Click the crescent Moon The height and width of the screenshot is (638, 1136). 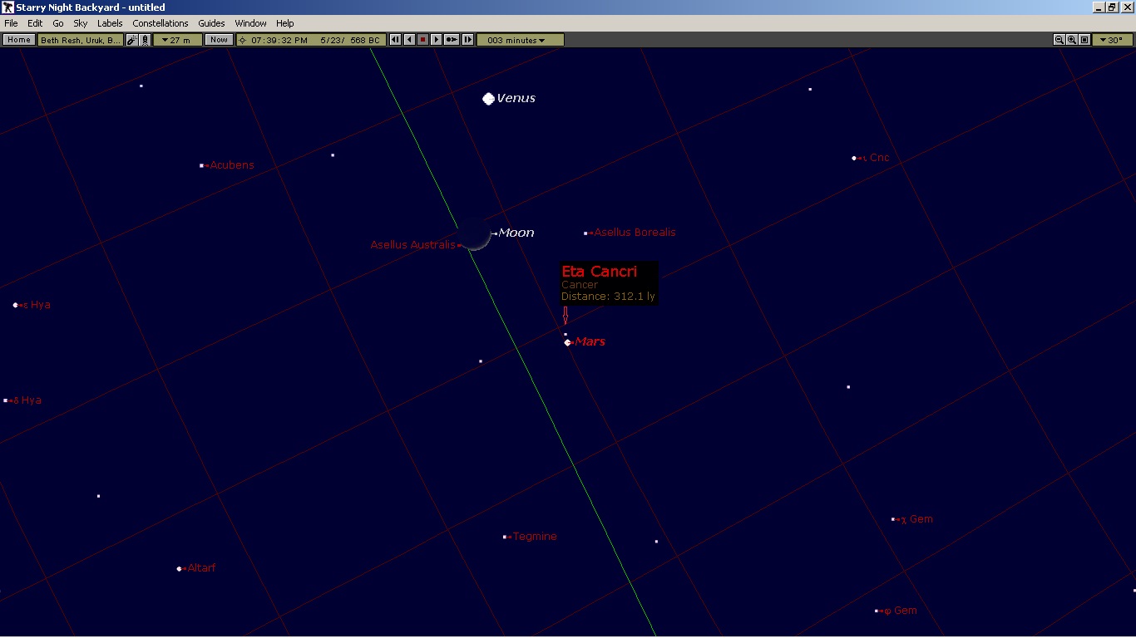tap(475, 234)
